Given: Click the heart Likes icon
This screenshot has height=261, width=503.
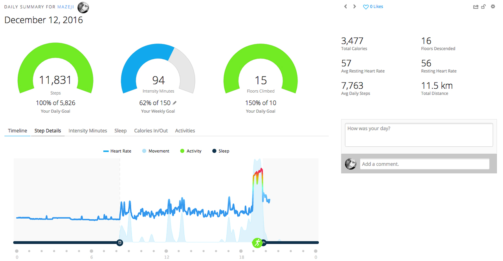Looking at the screenshot, I should pos(365,7).
